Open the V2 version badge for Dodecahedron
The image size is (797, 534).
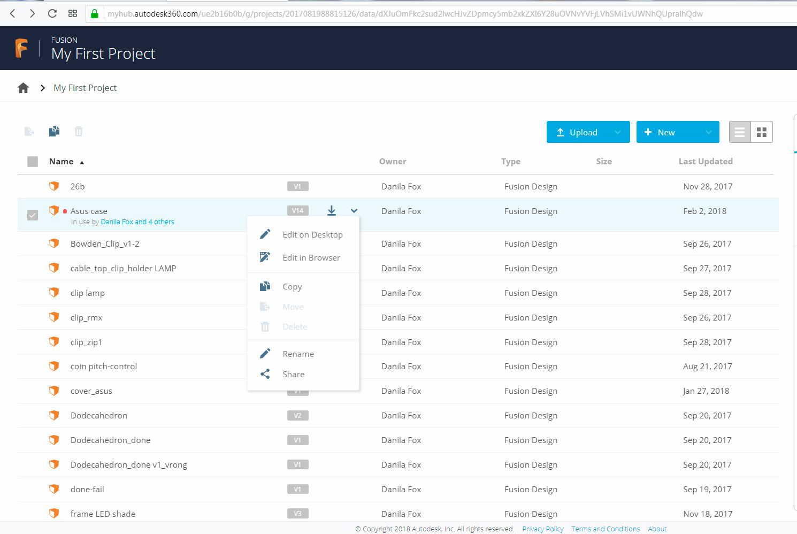pos(298,415)
